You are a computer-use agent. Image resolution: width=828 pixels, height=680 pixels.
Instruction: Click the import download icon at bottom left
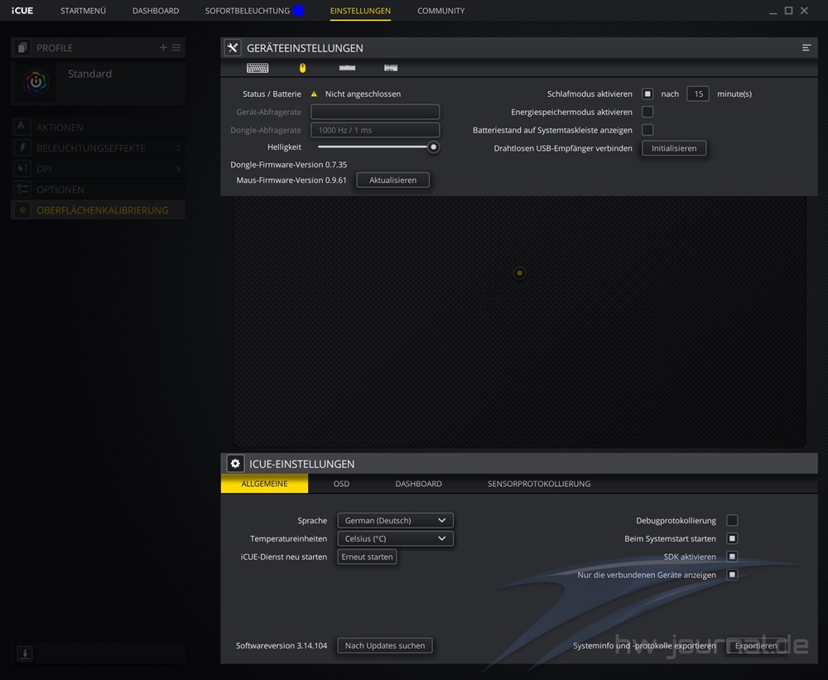(x=24, y=653)
